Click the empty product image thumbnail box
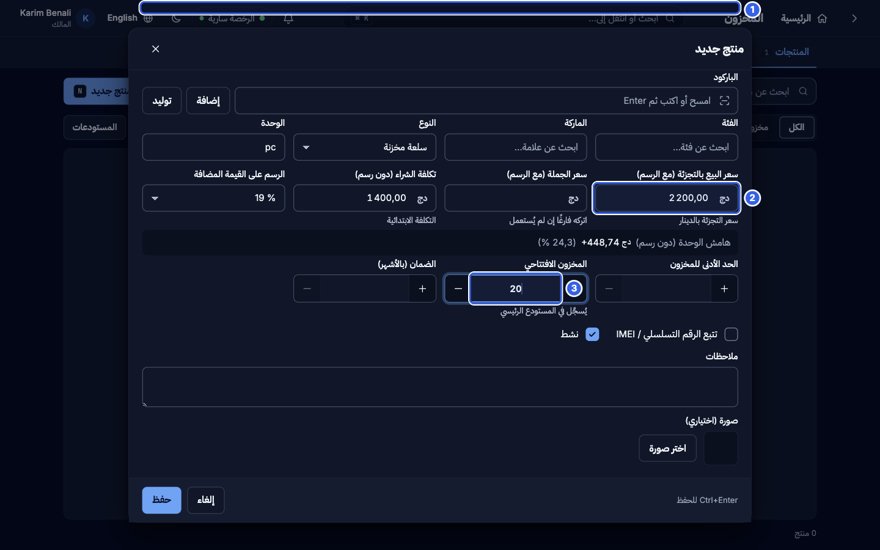The image size is (880, 550). (x=721, y=448)
